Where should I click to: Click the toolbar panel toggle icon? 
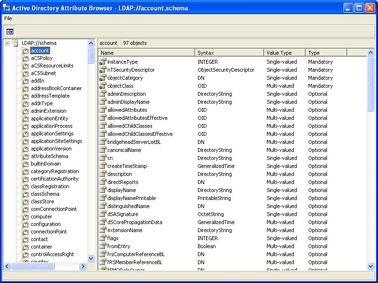tap(10, 32)
